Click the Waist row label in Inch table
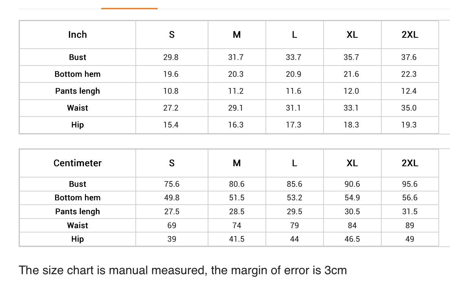Image resolution: width=450 pixels, height=298 pixels. (78, 108)
